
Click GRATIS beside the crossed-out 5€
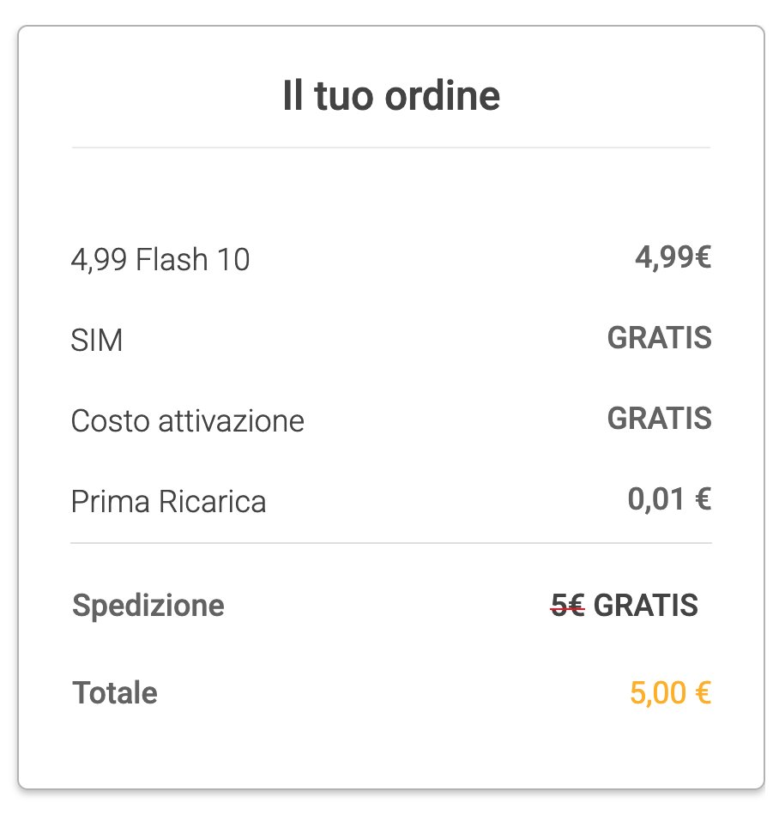click(x=646, y=606)
